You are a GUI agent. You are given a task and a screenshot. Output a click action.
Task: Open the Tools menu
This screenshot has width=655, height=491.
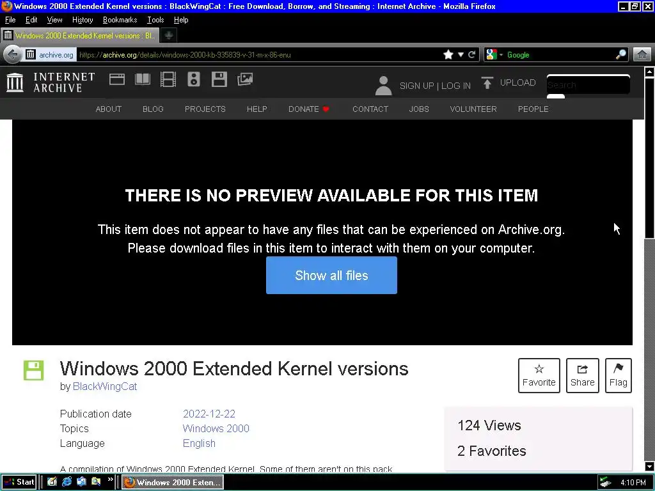155,20
